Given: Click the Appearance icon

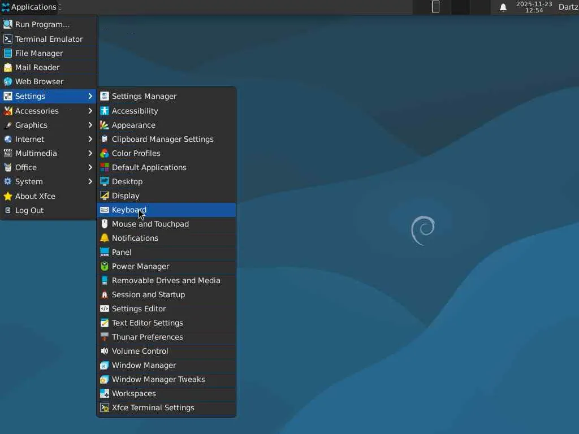Looking at the screenshot, I should [x=105, y=125].
